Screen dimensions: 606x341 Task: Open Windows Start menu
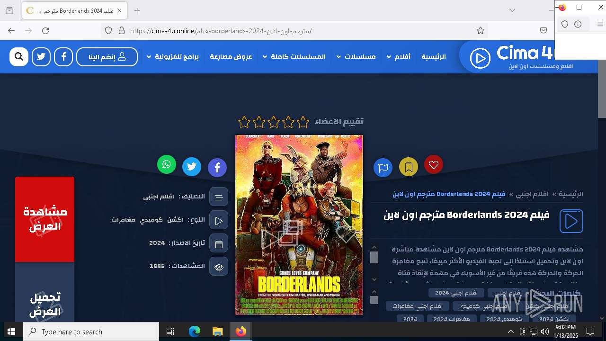pos(11,332)
